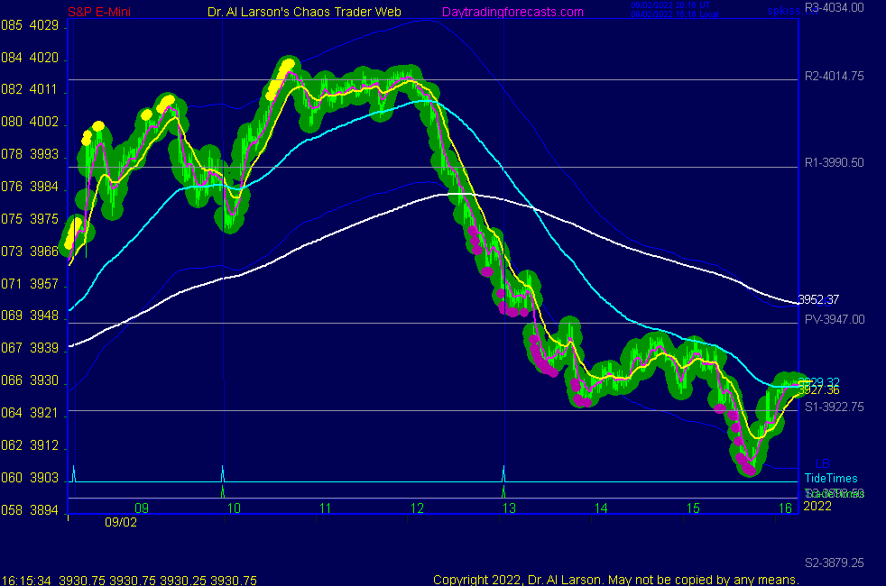Click the 082 4011 price axis label

(30, 89)
